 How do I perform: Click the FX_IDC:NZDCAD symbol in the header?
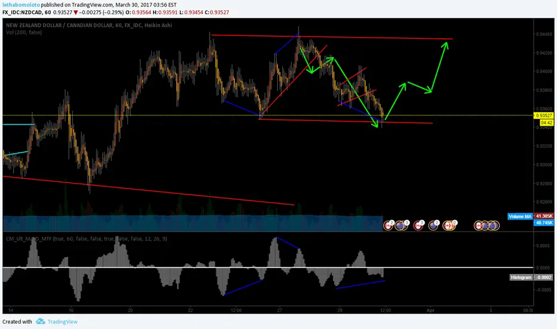pyautogui.click(x=23, y=13)
